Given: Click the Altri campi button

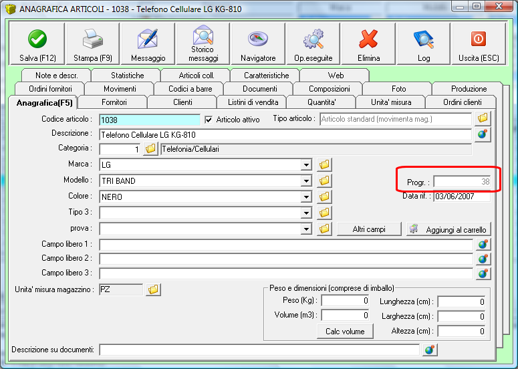Looking at the screenshot, I should click(x=369, y=229).
